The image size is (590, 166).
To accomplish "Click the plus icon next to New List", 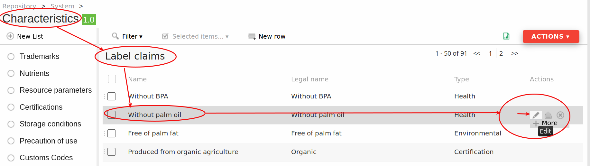I will (10, 36).
